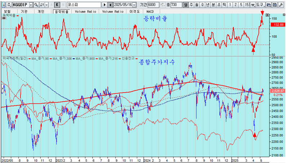This screenshot has width=286, height=163.
Task: Open the date 2025/05/16 dropdown arrow
Action: tap(134, 5)
